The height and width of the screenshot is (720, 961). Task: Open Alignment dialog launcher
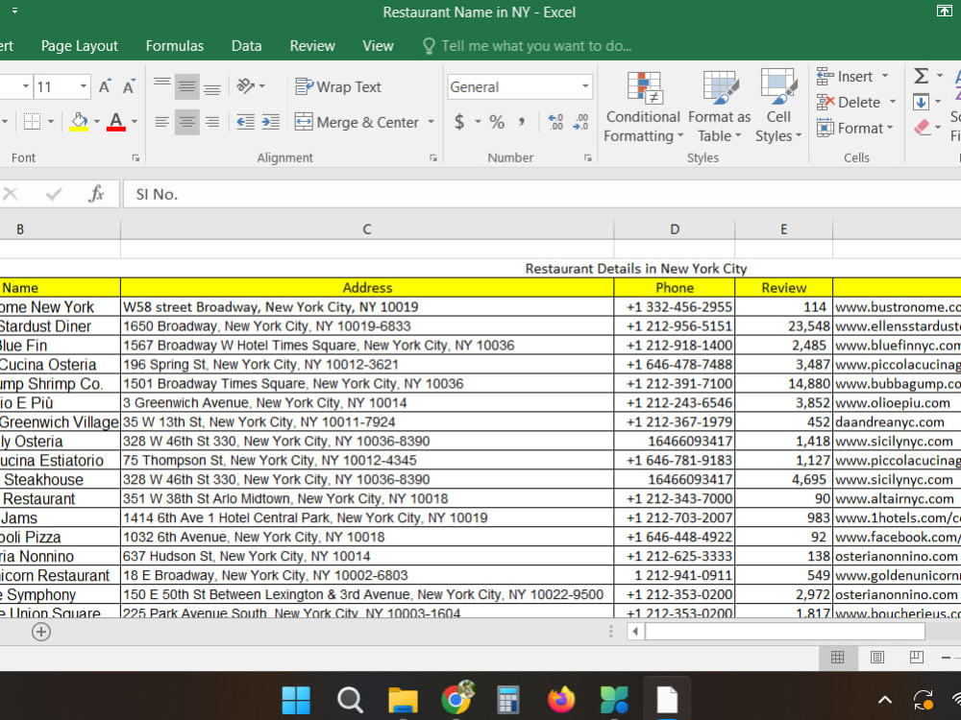[x=433, y=158]
